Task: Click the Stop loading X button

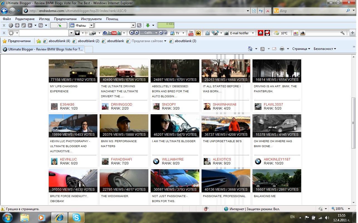Action: click(268, 11)
